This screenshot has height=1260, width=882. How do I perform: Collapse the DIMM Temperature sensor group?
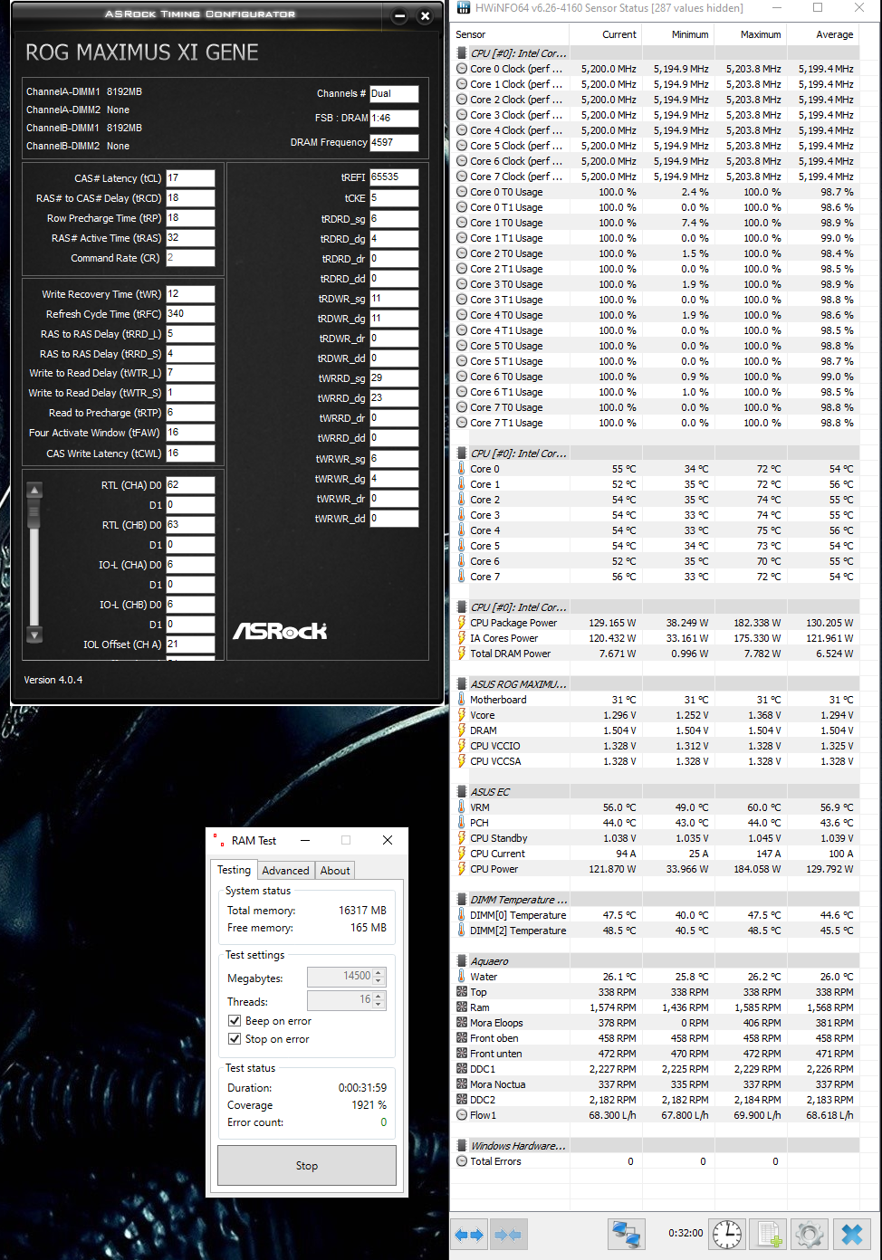point(462,900)
